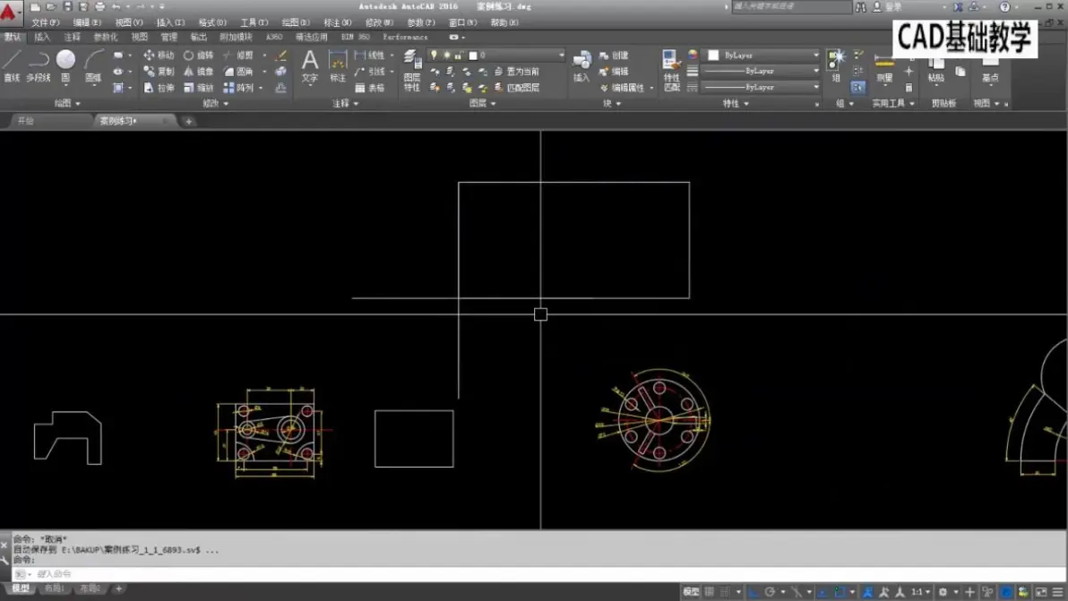Switch to the Insert (插入) ribbon tab
This screenshot has width=1068, height=601.
(42, 38)
